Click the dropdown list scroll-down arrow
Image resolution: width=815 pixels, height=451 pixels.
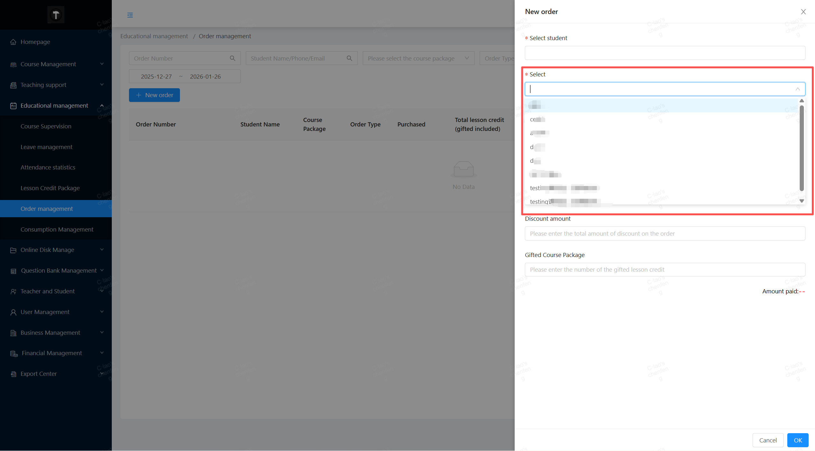[x=802, y=201]
